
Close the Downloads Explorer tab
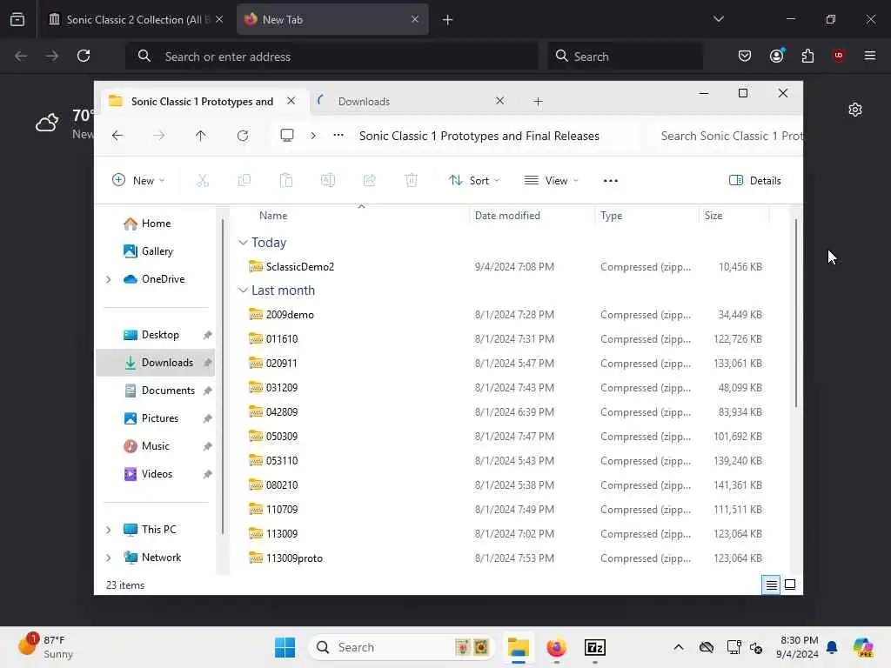[x=500, y=101]
